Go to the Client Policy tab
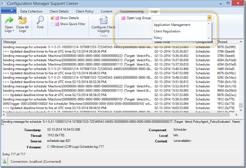 85,11
